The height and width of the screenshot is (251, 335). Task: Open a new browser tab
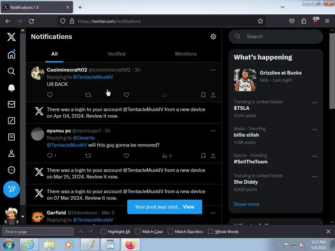(x=80, y=7)
